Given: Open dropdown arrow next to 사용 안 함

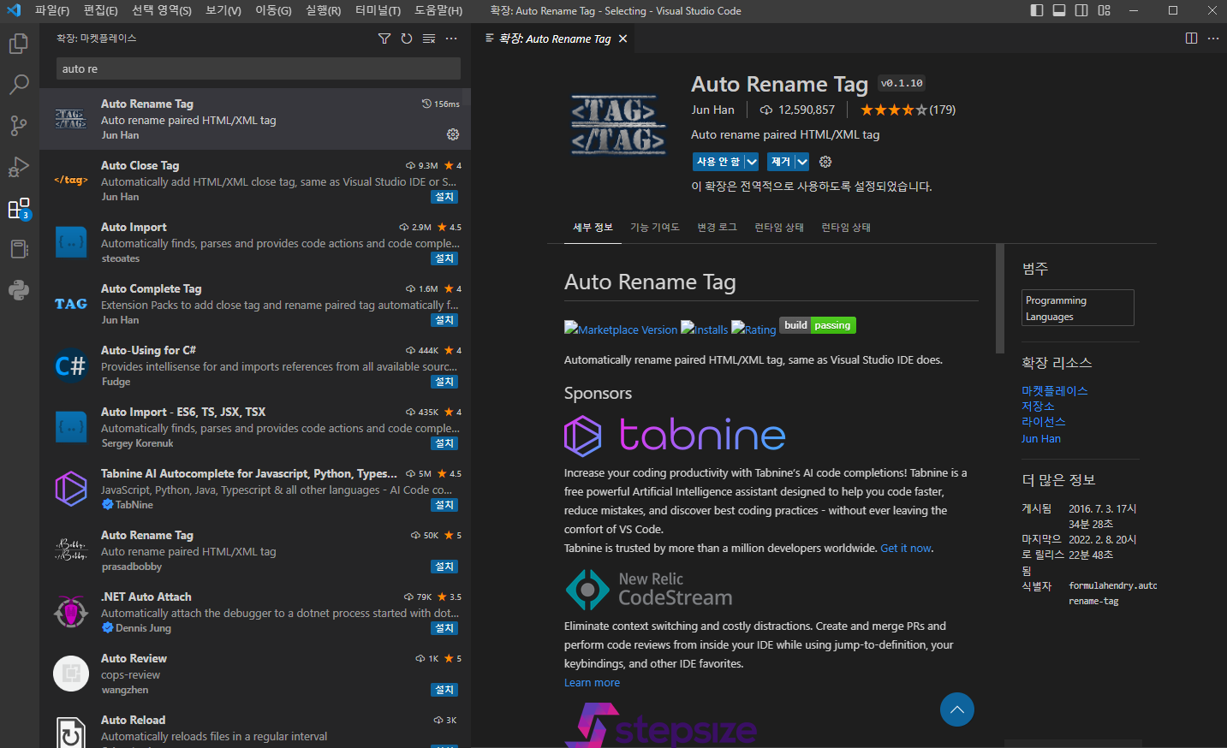Looking at the screenshot, I should 752,162.
